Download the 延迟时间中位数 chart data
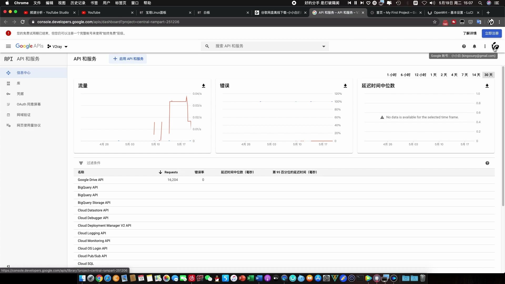505x284 pixels. coord(487,86)
